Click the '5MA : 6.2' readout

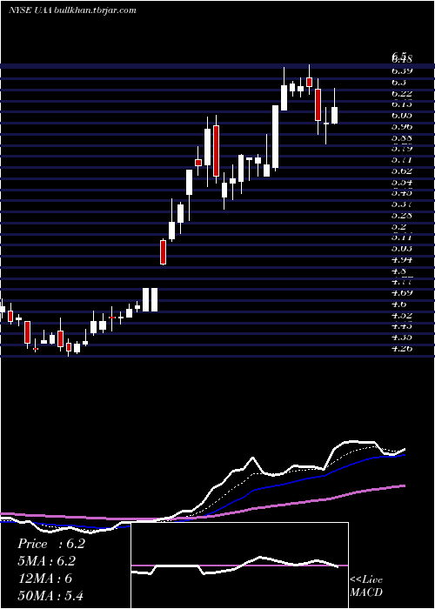[47, 561]
